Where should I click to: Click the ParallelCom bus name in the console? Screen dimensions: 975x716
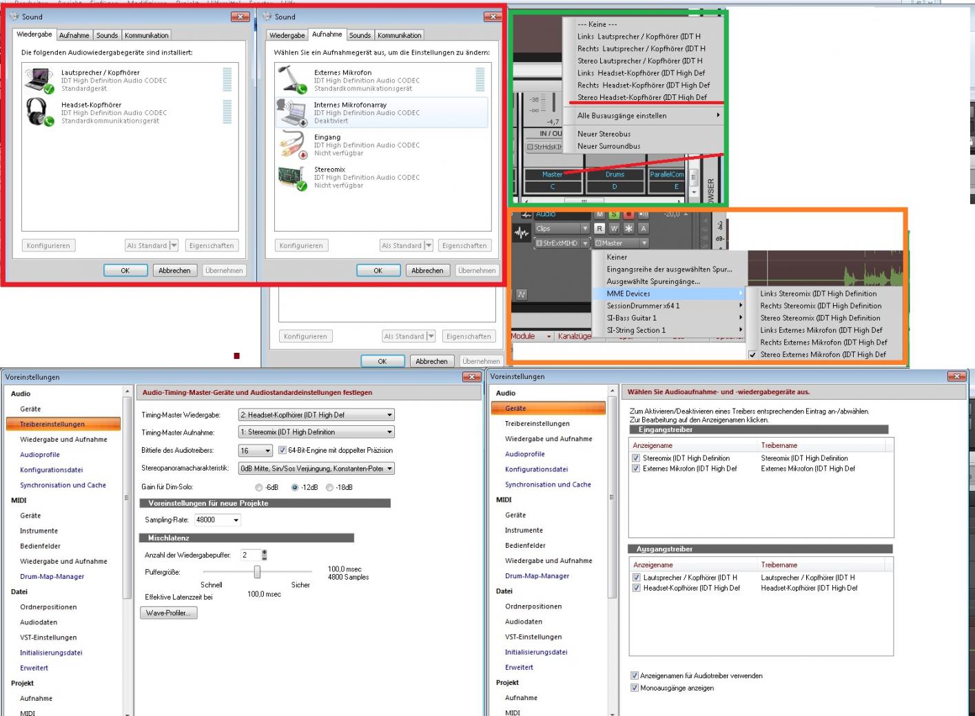[667, 174]
